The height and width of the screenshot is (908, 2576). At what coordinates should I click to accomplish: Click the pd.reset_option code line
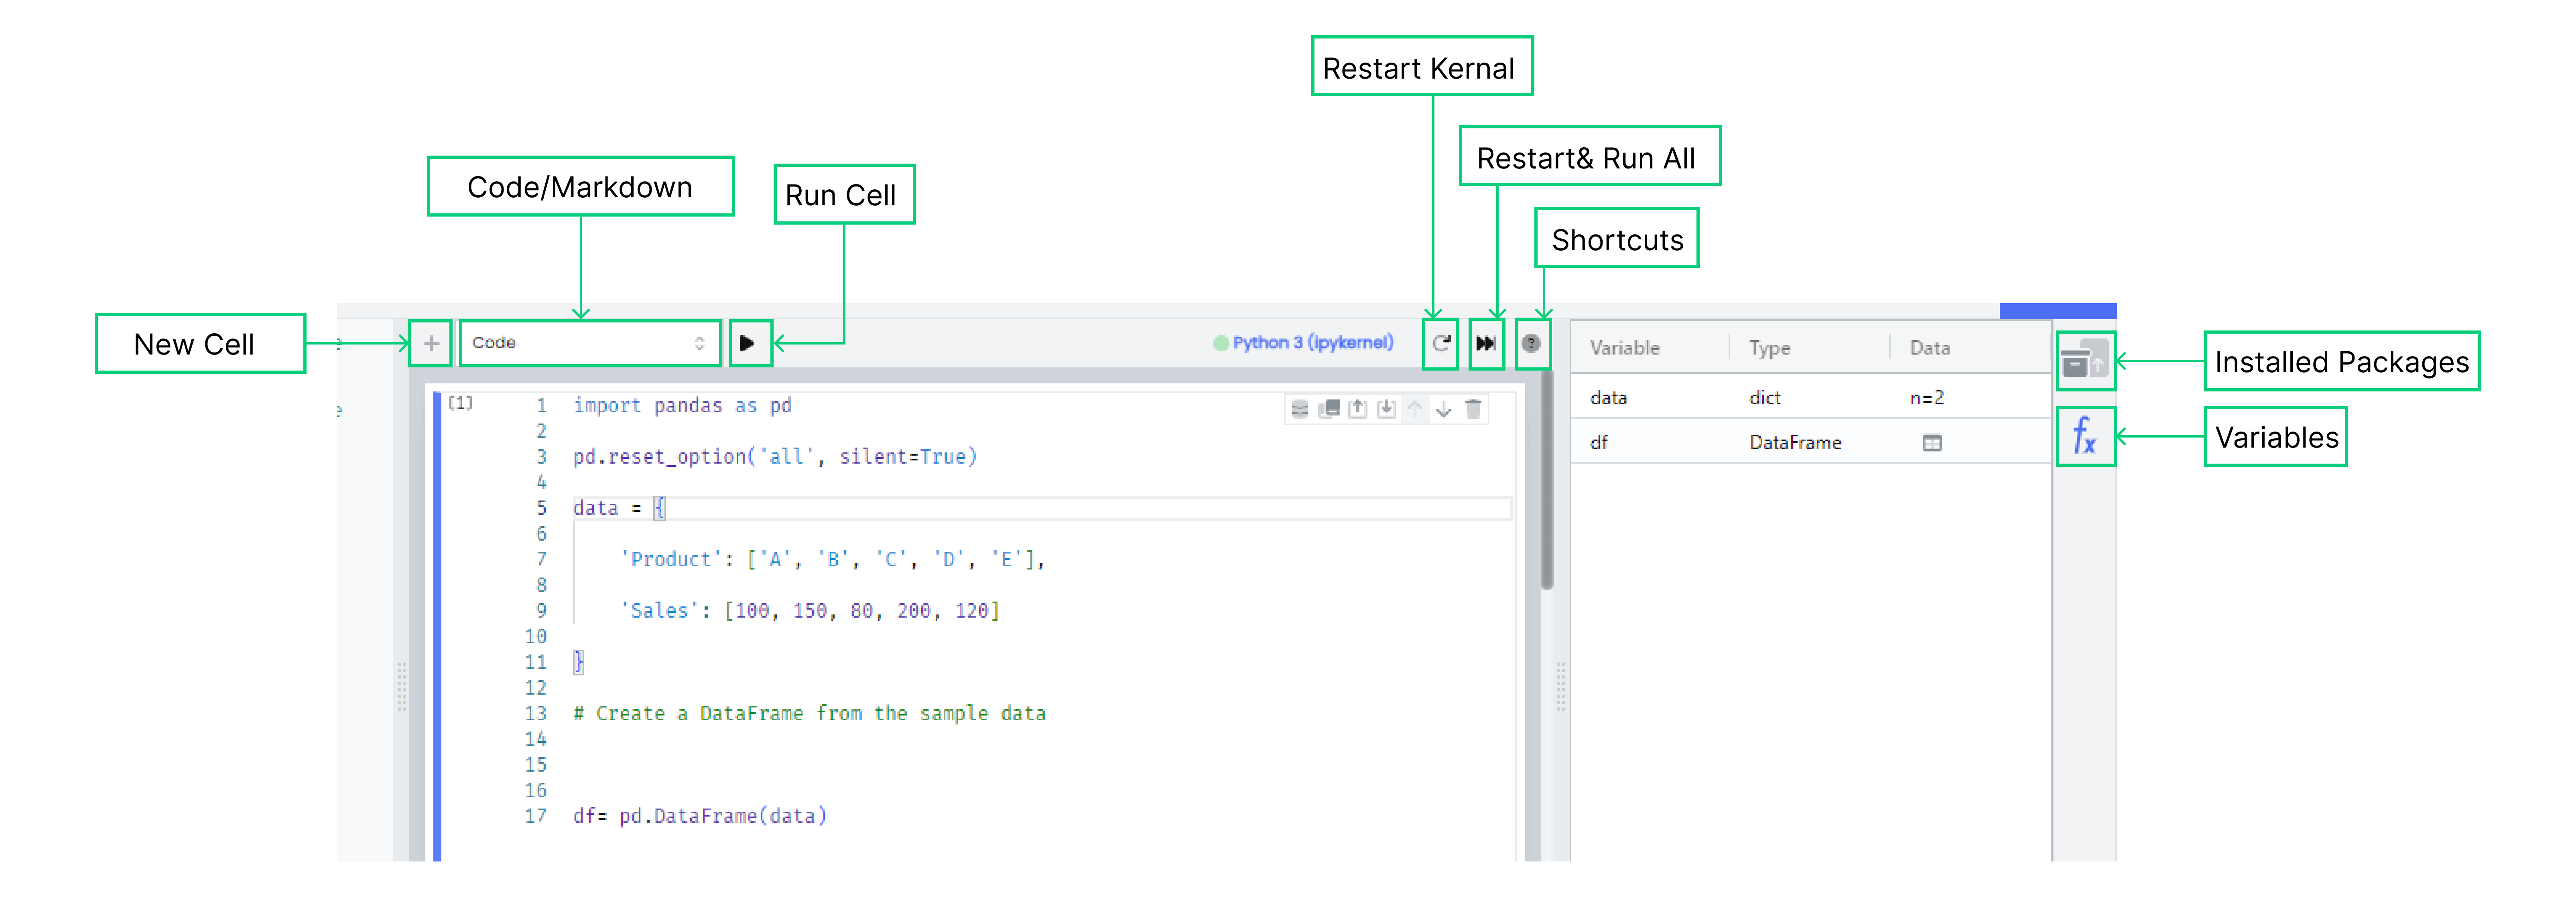click(775, 456)
